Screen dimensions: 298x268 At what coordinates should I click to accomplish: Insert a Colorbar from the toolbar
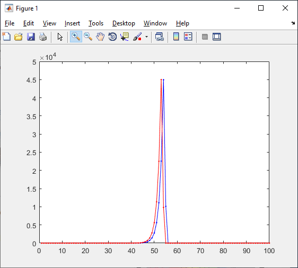click(x=176, y=37)
